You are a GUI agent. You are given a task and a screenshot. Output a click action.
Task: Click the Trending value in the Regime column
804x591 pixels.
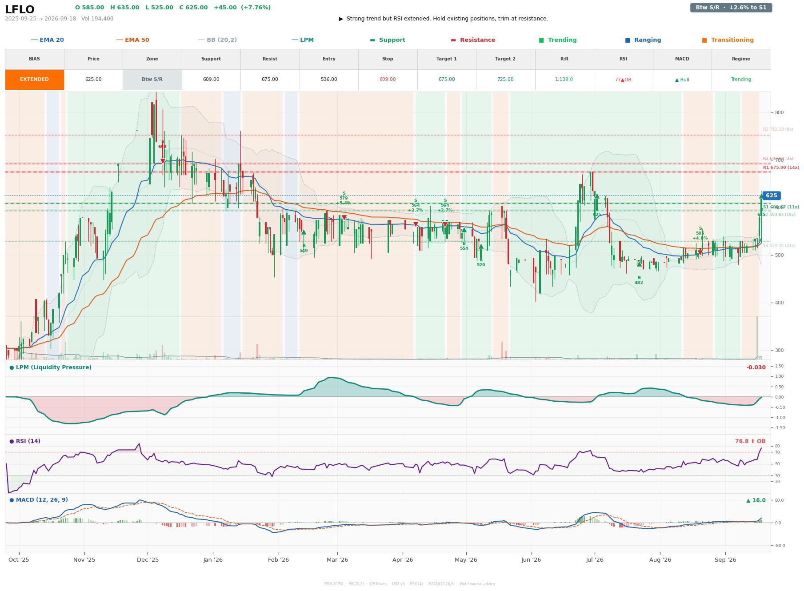click(741, 80)
